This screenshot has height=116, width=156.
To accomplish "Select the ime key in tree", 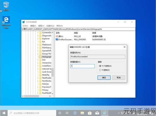I will click(x=44, y=60).
